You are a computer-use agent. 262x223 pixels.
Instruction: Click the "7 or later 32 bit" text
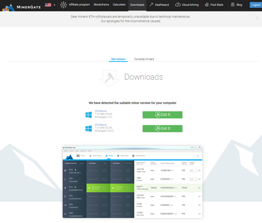click(x=104, y=127)
